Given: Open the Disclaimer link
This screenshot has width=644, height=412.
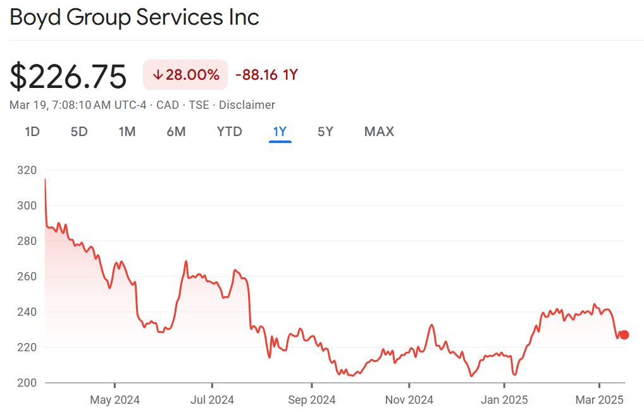Looking at the screenshot, I should (247, 105).
